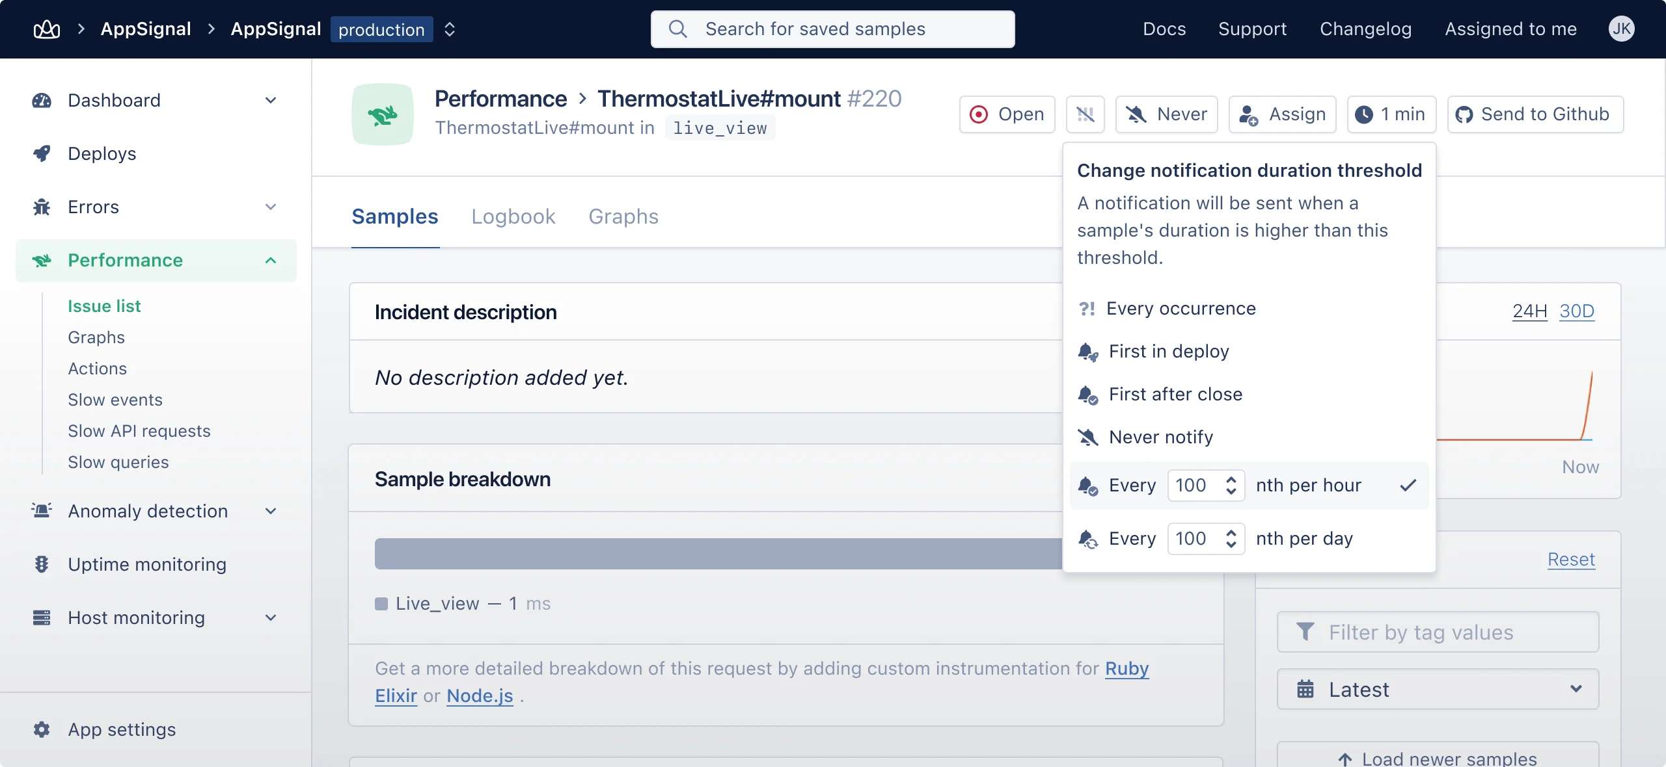
Task: Click the up arrow on Load newer samples
Action: point(1345,759)
